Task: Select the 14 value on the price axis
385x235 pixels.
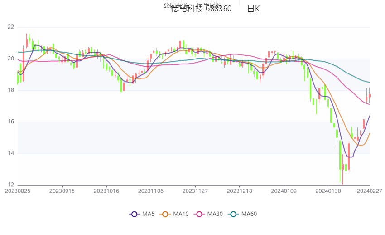Action: (11, 153)
